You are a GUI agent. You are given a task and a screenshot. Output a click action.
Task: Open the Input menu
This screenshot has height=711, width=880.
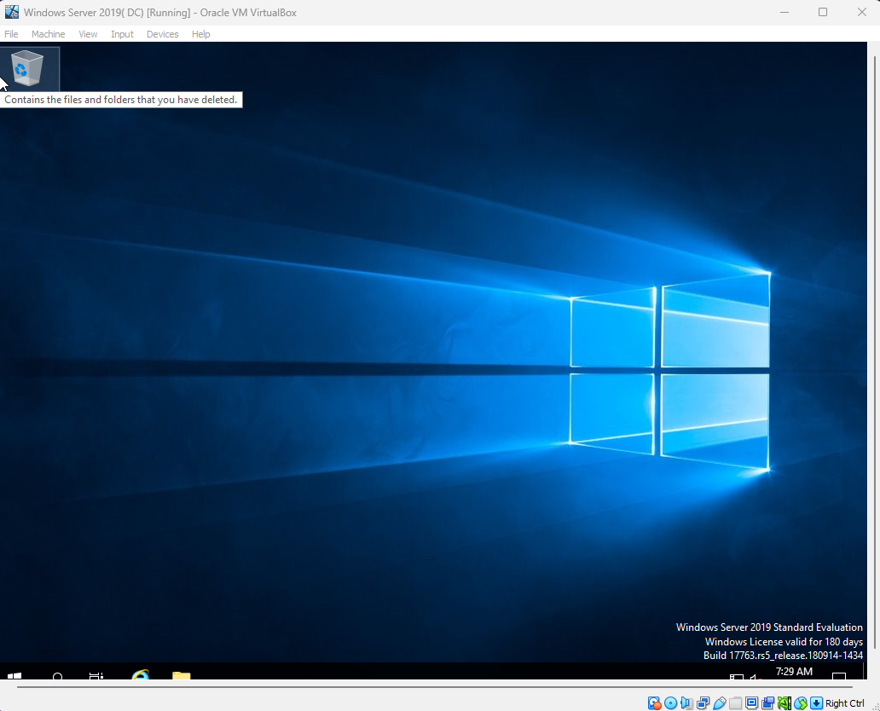pos(122,34)
